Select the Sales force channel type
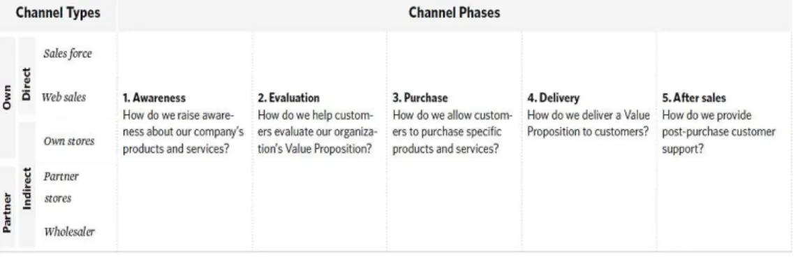 pyautogui.click(x=68, y=54)
